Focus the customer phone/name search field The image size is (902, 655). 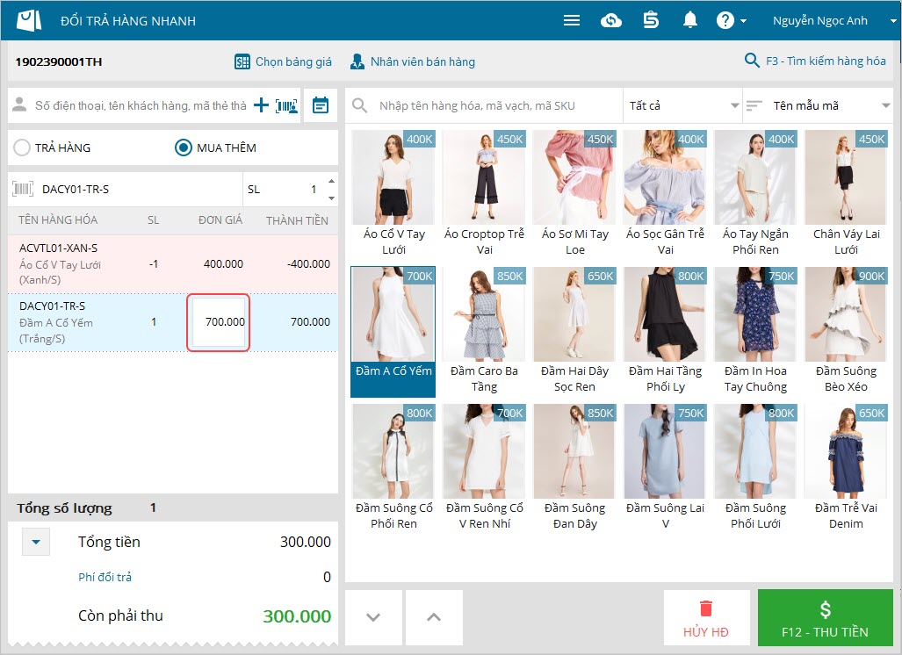141,105
